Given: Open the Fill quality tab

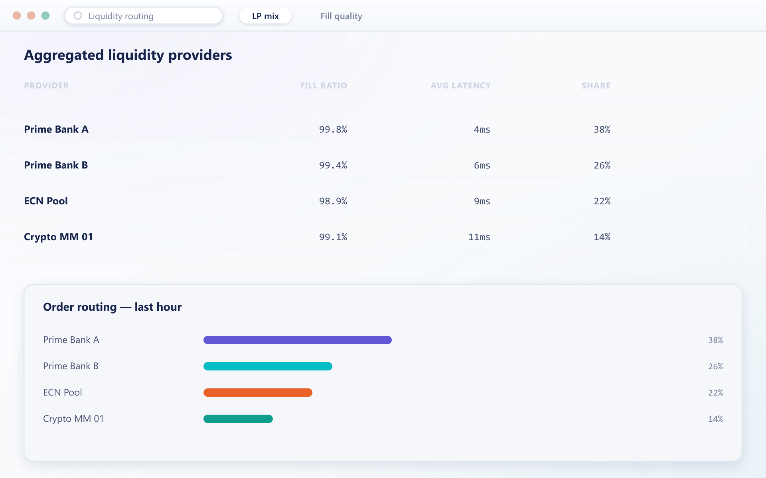Looking at the screenshot, I should point(341,16).
